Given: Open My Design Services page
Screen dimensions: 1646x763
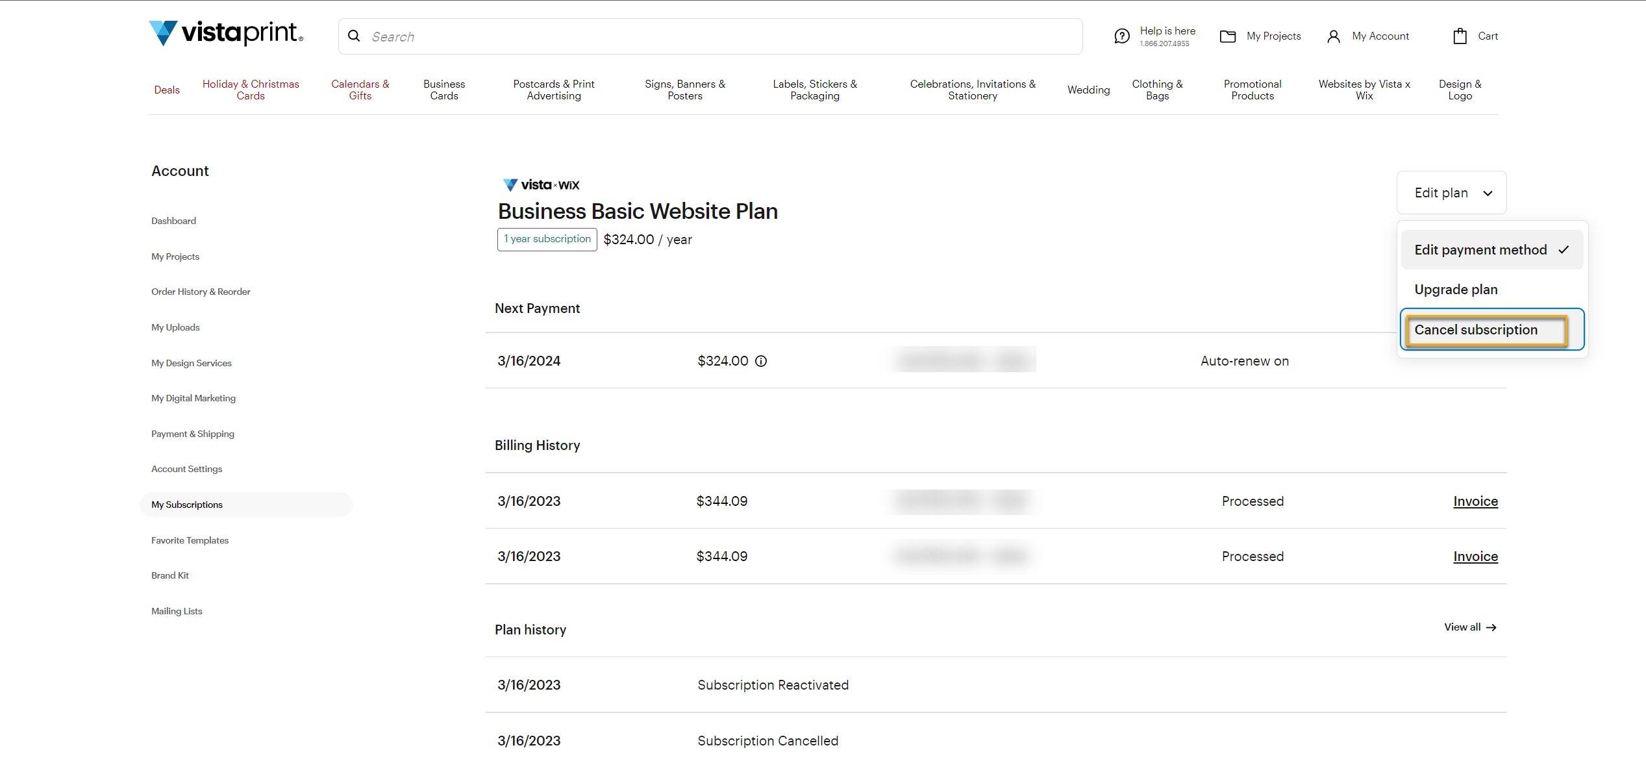Looking at the screenshot, I should pos(192,363).
